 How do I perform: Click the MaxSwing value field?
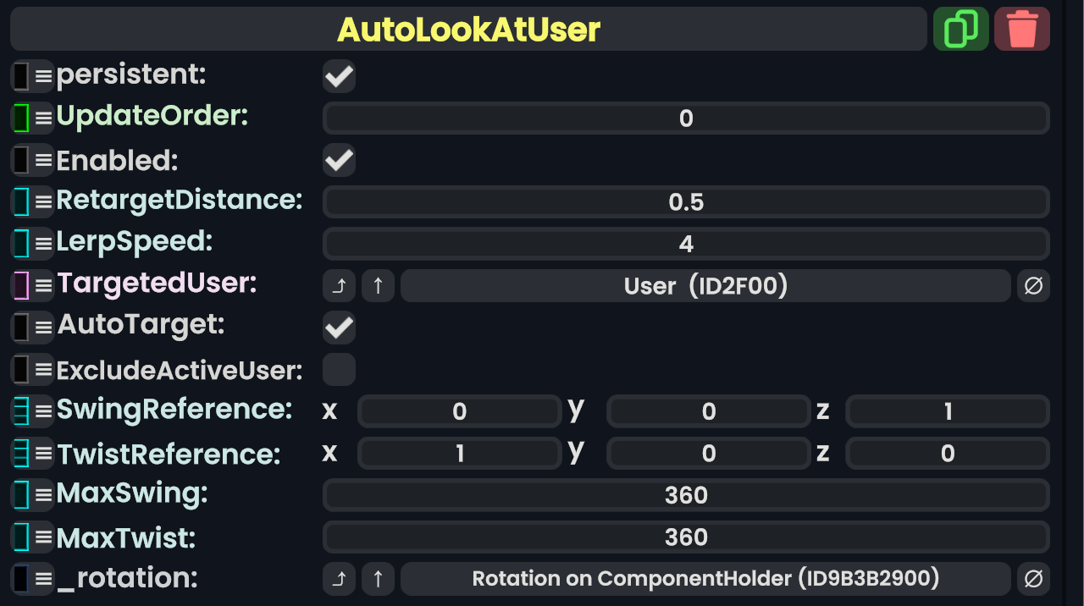pos(686,495)
